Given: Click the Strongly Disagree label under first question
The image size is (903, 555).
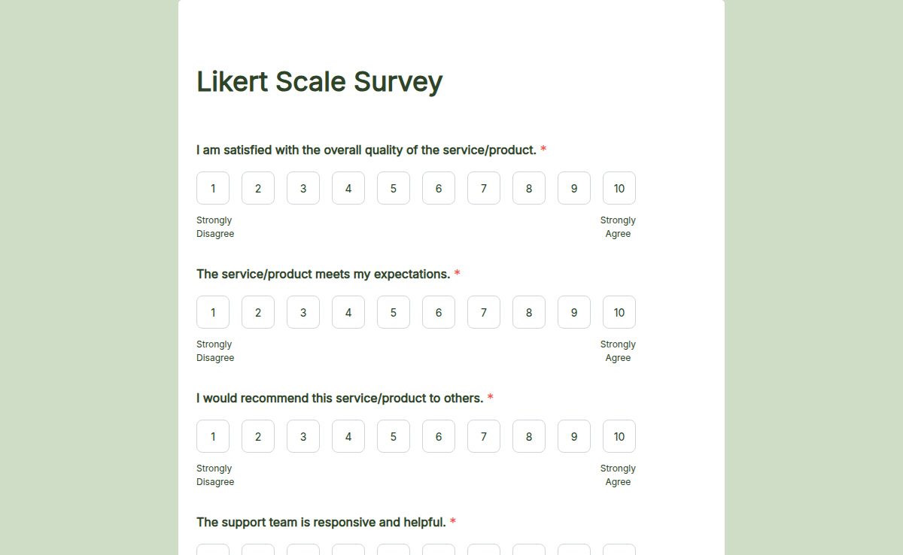Looking at the screenshot, I should (x=214, y=226).
